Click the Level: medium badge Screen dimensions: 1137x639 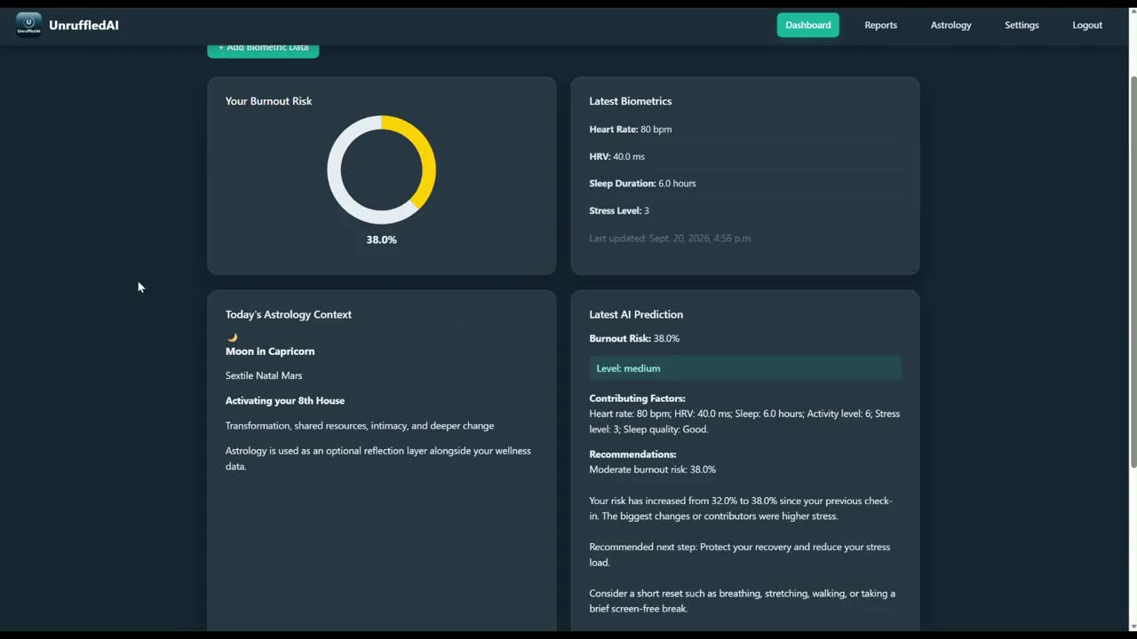click(x=744, y=368)
